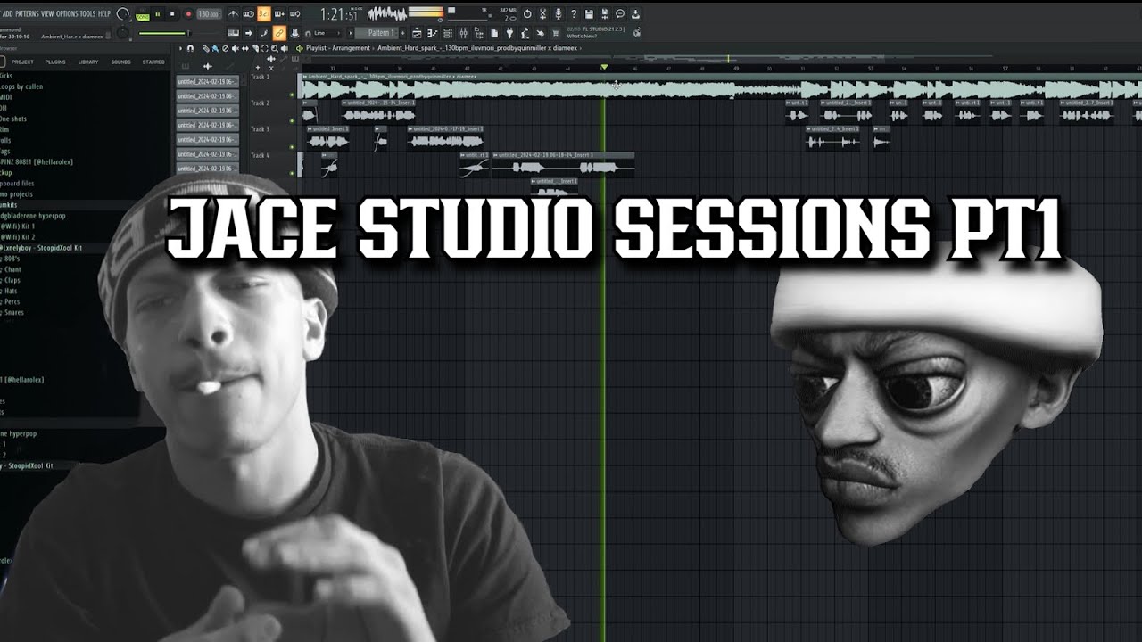Click the 1:21:51 time display

coord(339,13)
